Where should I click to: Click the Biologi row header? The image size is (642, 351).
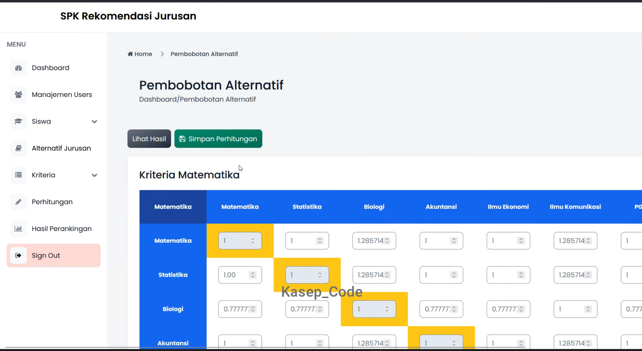(x=173, y=309)
